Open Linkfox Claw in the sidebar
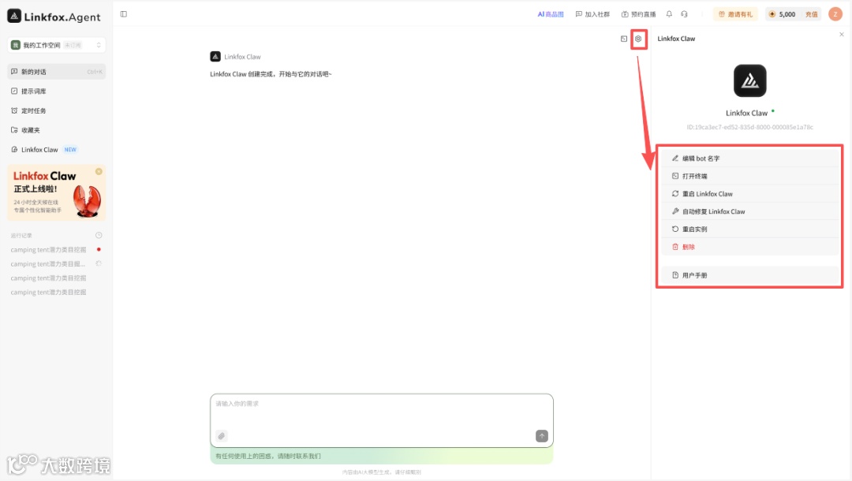 point(57,150)
